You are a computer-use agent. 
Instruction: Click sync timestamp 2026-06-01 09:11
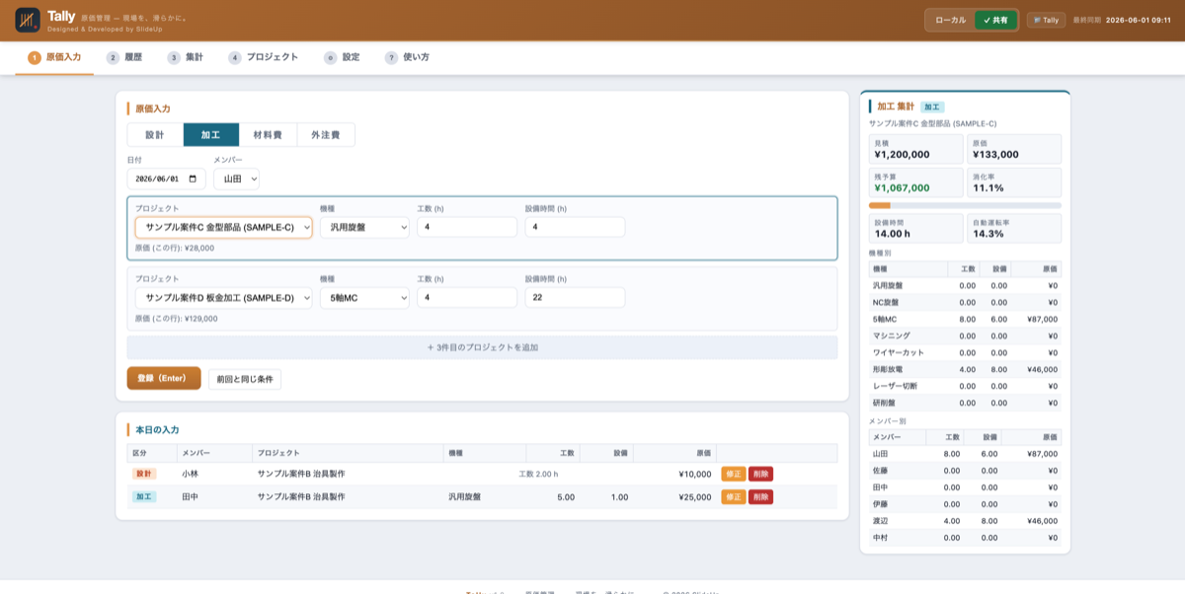click(1138, 20)
